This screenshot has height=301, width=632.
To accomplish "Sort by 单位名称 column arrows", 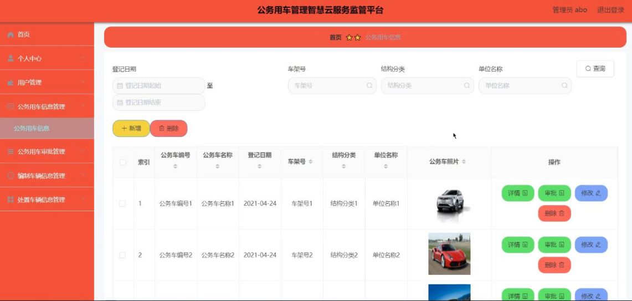I will 386,166.
